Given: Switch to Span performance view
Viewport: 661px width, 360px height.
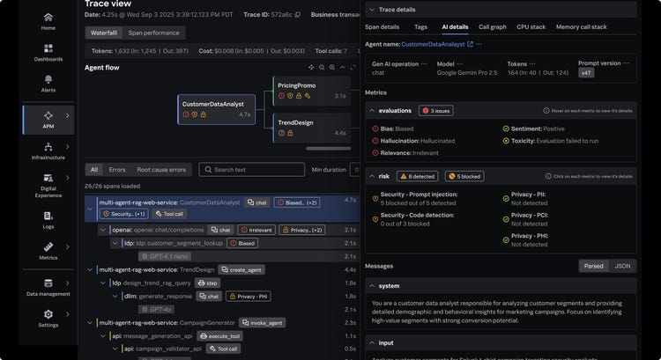Looking at the screenshot, I should point(153,33).
